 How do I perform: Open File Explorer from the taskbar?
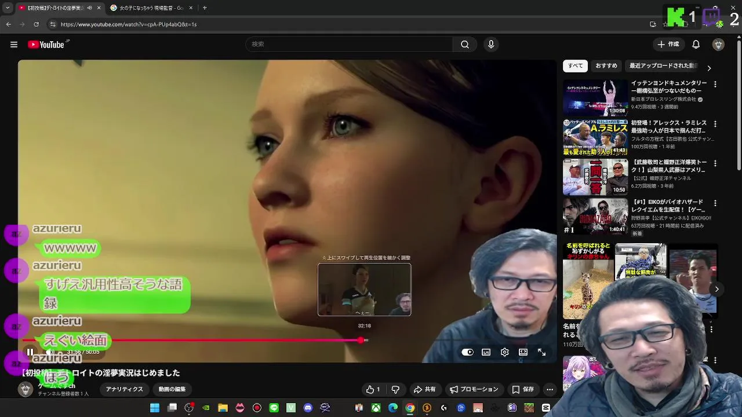[x=223, y=408]
